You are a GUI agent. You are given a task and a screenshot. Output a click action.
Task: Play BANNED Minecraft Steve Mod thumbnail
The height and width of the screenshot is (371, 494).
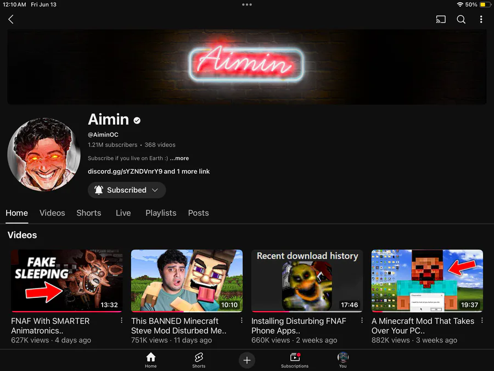pos(187,281)
